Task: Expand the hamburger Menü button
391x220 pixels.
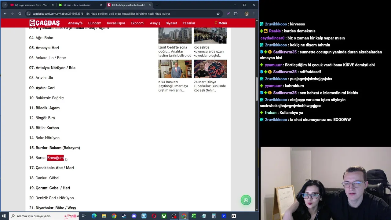Action: point(221,23)
